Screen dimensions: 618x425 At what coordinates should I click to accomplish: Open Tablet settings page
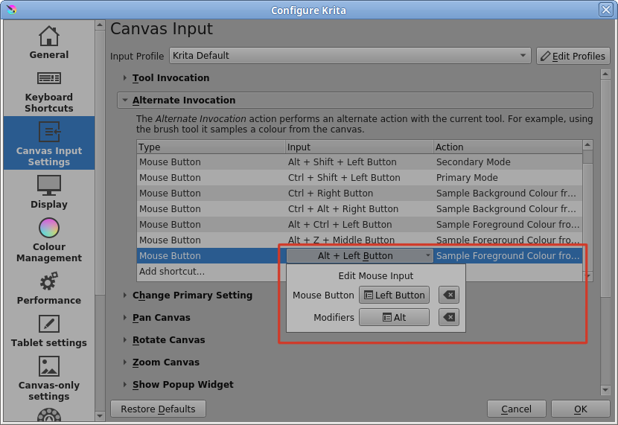(x=49, y=331)
